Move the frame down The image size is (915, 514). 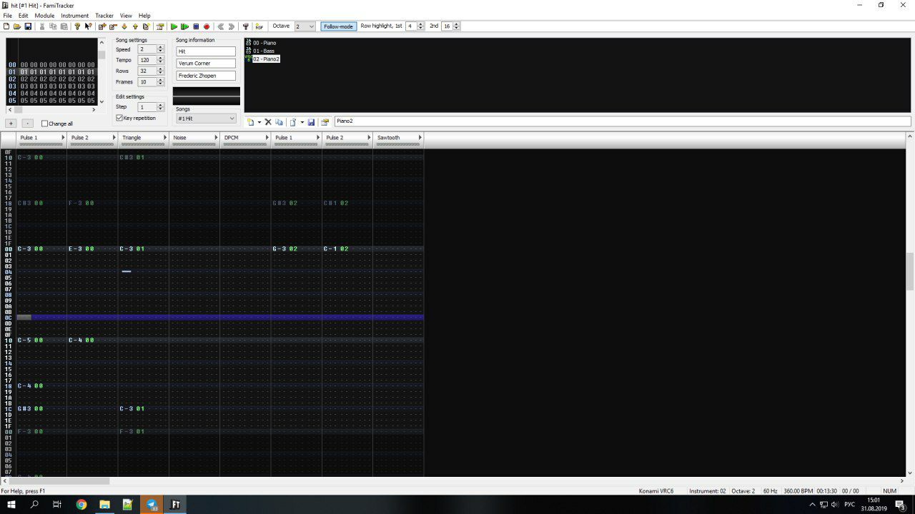click(124, 26)
